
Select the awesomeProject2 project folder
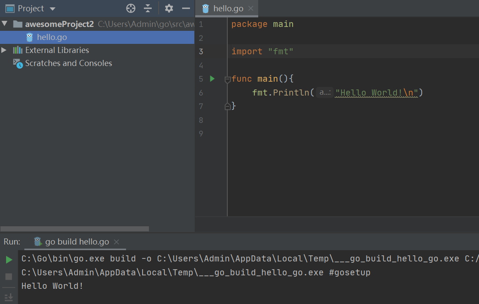(x=59, y=24)
